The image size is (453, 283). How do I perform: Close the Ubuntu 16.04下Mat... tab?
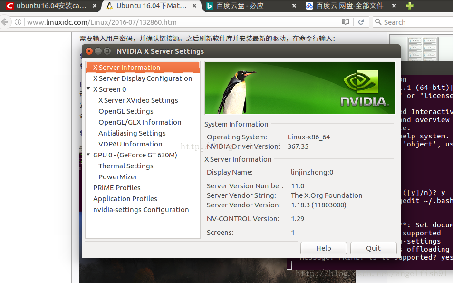tap(194, 6)
